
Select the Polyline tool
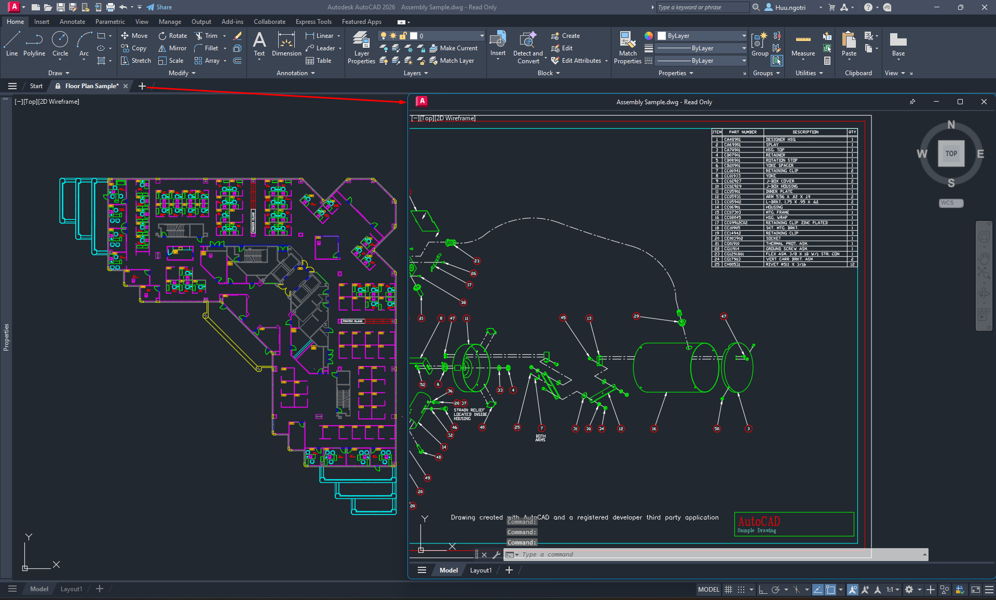(34, 44)
